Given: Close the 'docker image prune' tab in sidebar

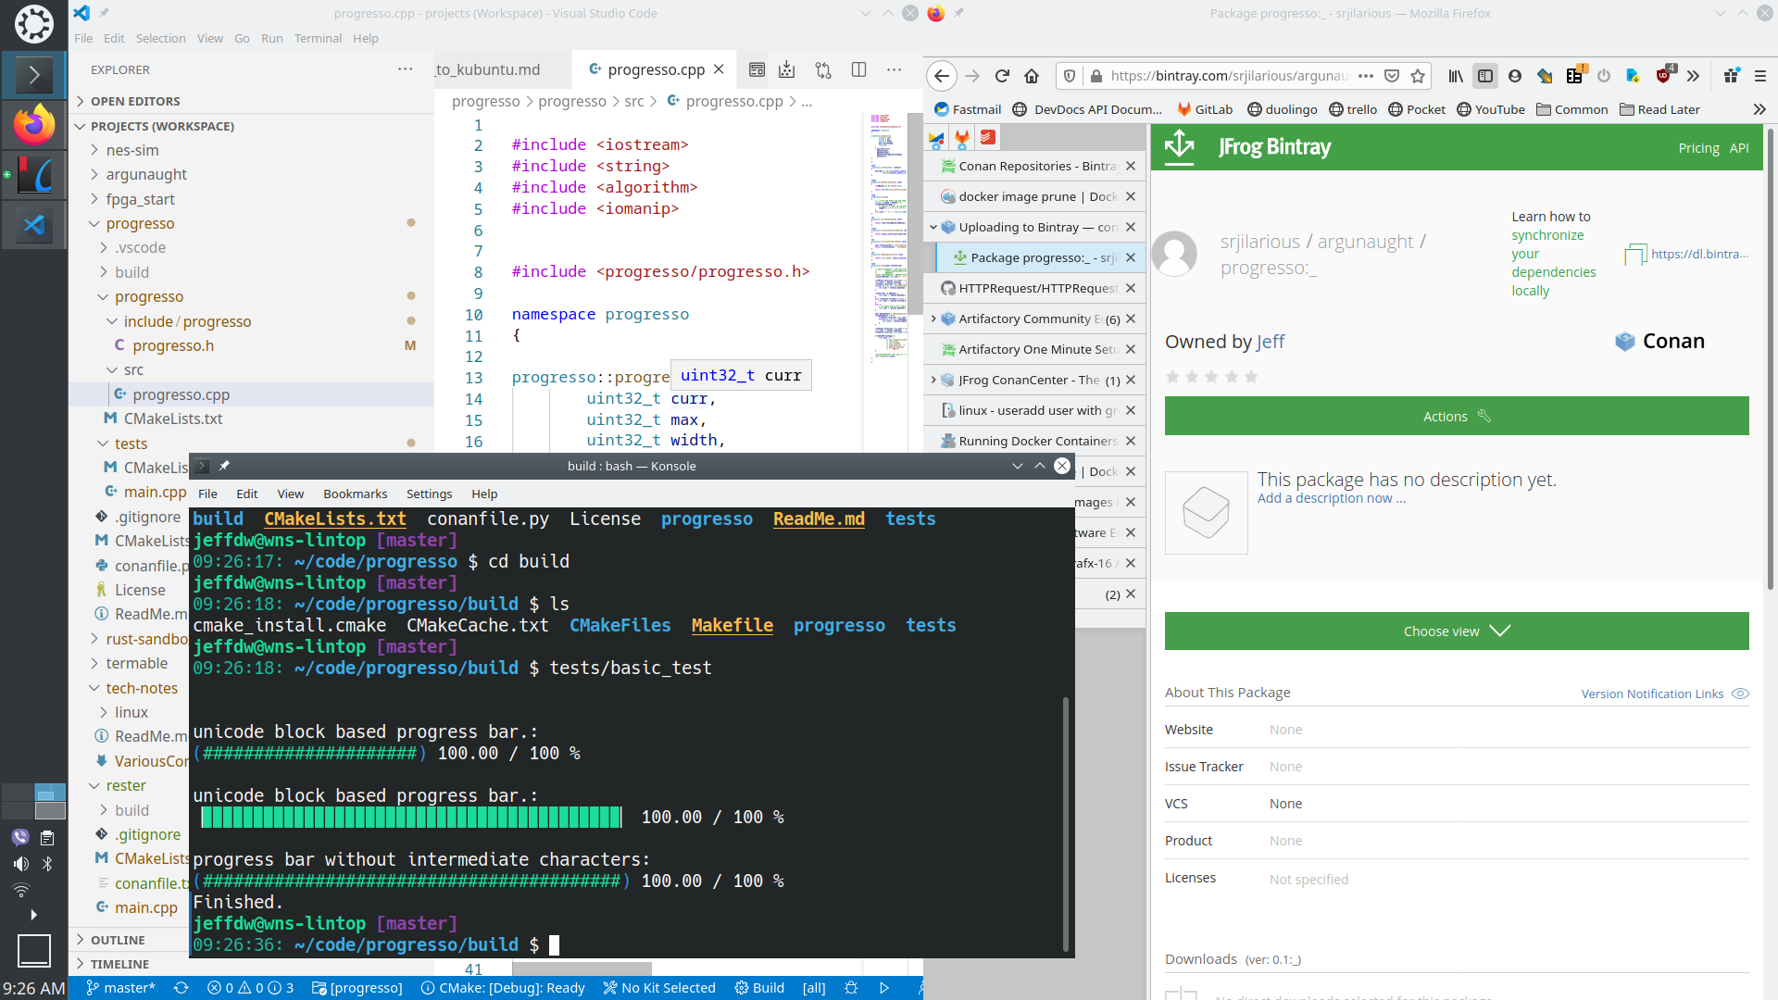Looking at the screenshot, I should pos(1131,196).
